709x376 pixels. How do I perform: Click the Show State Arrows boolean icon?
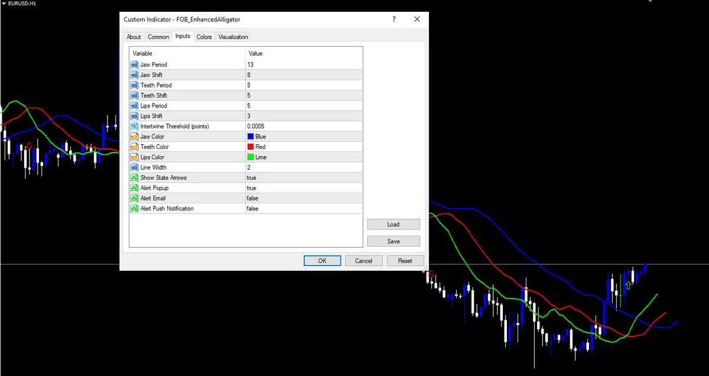(134, 177)
